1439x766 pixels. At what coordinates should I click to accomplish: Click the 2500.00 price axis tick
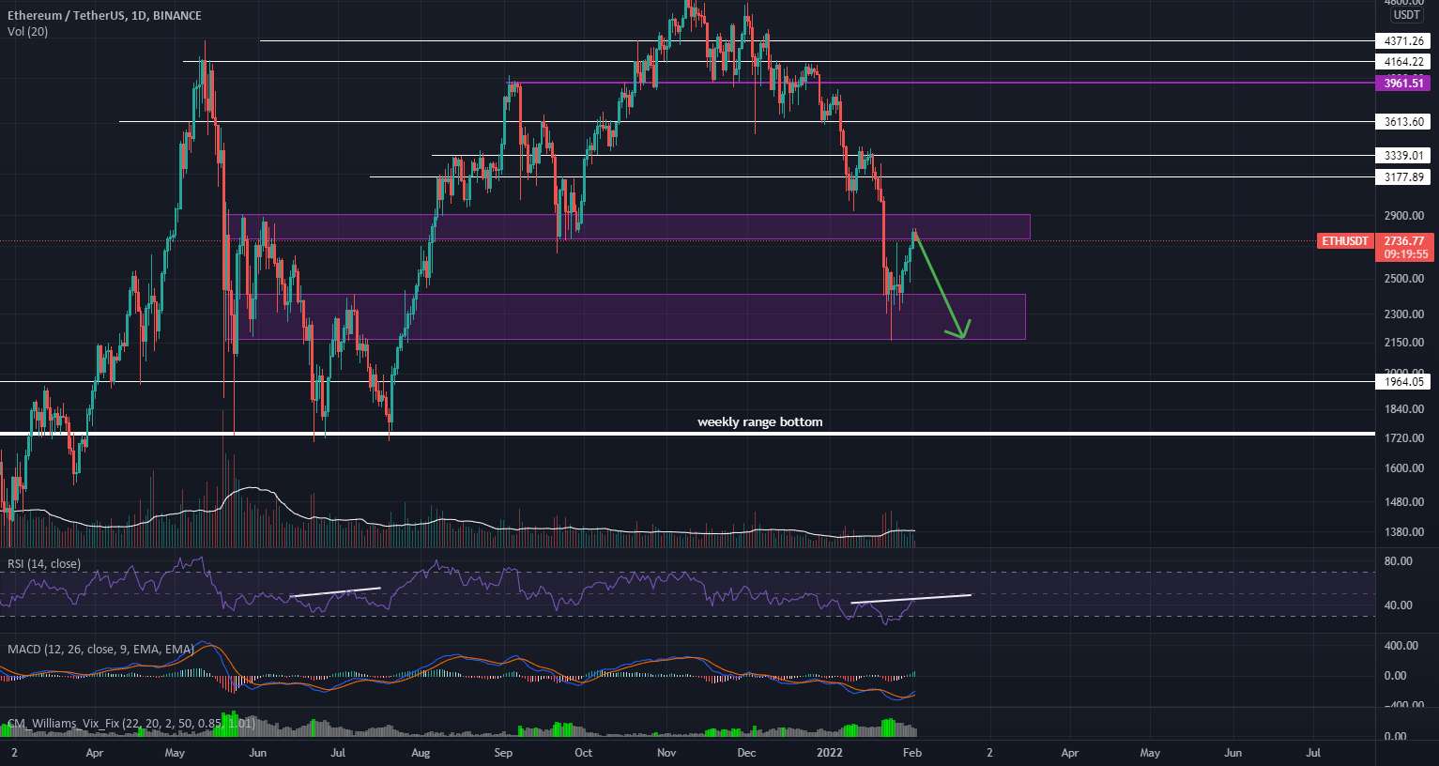pos(1404,279)
